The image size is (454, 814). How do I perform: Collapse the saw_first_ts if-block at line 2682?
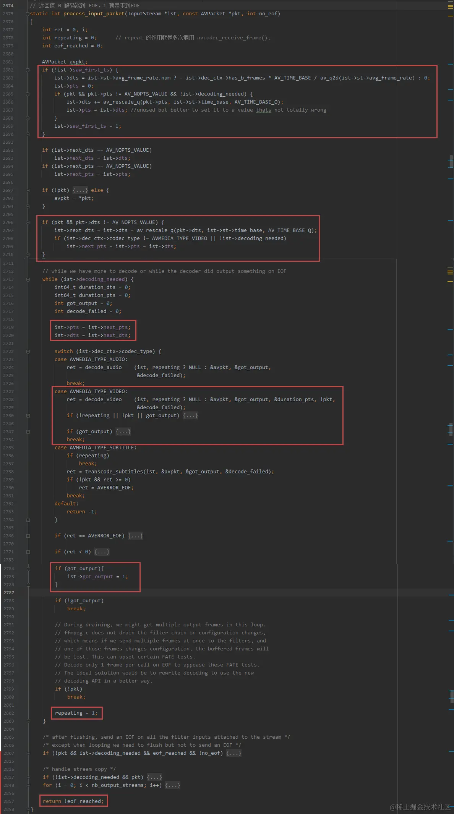[x=28, y=70]
